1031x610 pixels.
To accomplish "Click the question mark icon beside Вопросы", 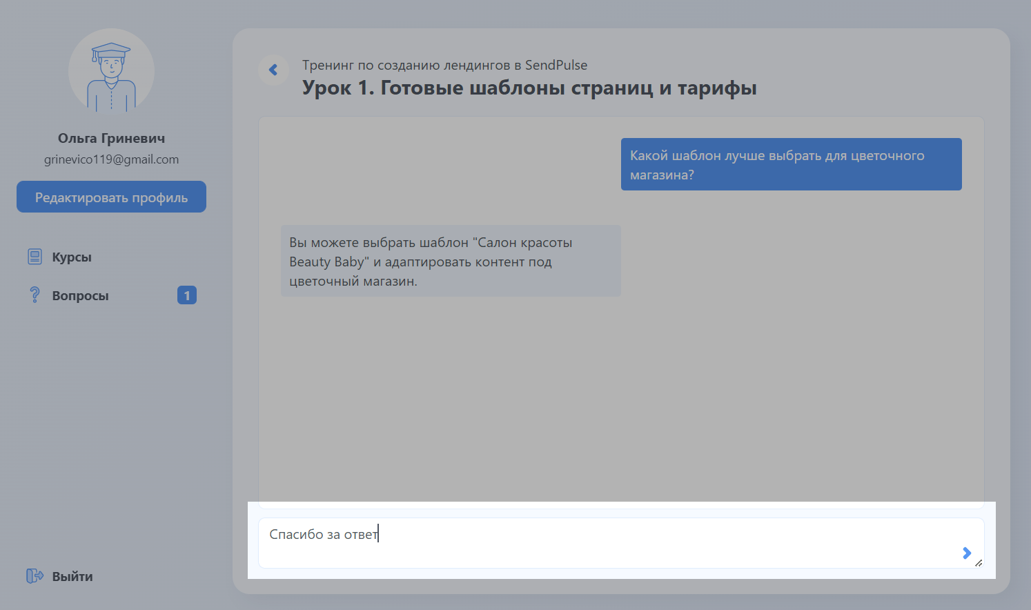I will point(35,295).
